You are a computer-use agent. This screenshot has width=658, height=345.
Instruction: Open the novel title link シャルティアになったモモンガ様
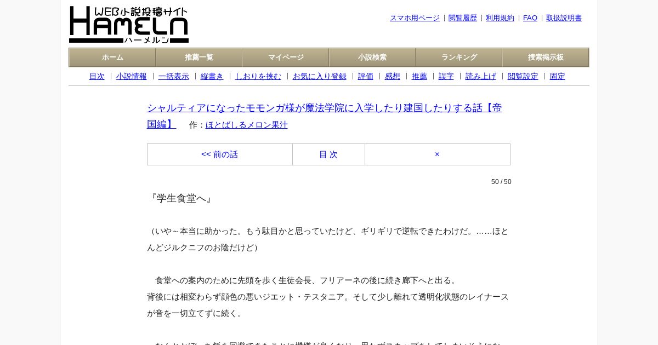[325, 116]
